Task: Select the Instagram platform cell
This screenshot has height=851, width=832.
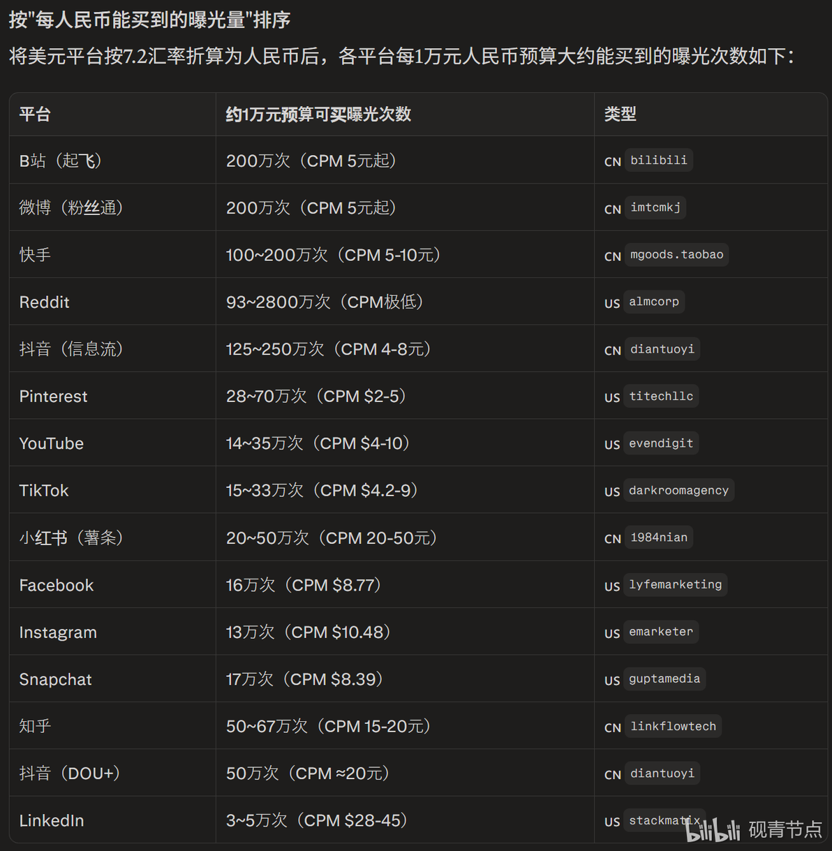Action: coord(112,632)
